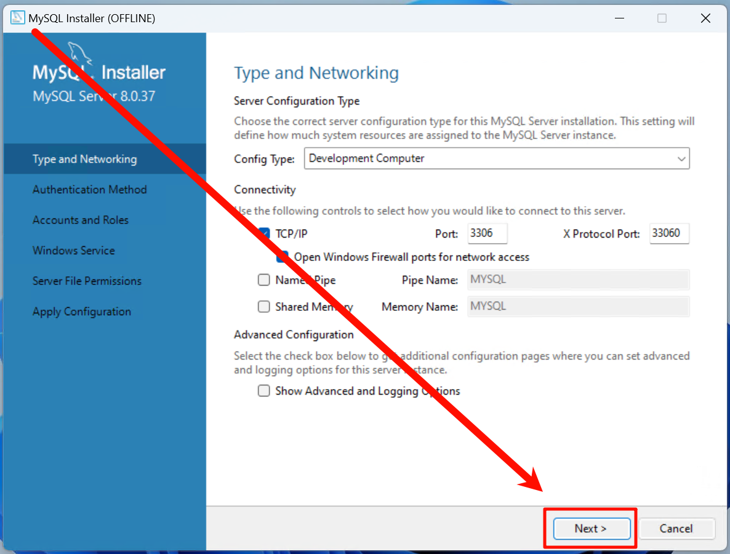730x554 pixels.
Task: Select Windows Service step
Action: pos(74,251)
